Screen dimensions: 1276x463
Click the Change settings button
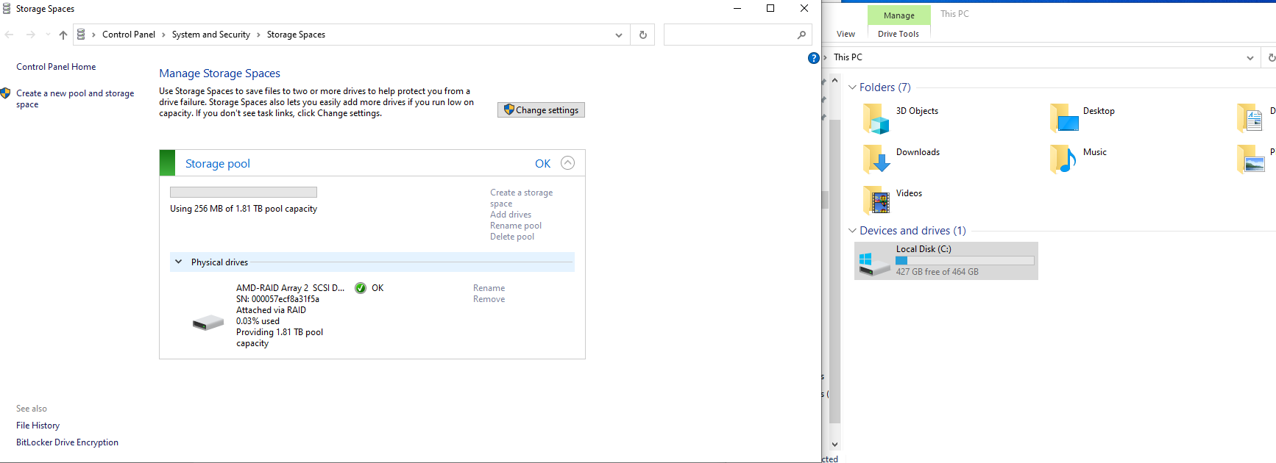coord(542,110)
